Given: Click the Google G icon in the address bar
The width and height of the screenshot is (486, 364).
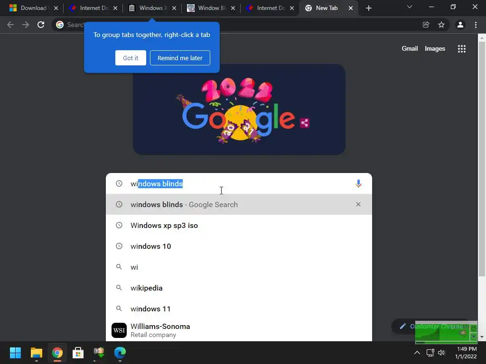Looking at the screenshot, I should 60,25.
